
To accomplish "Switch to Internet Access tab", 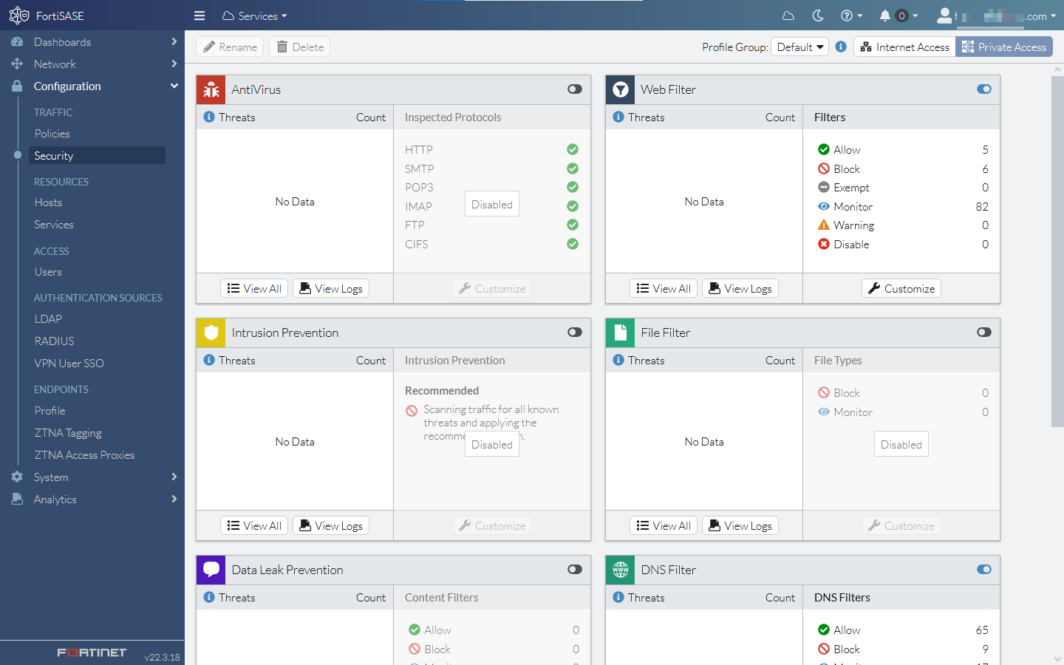I will 905,47.
